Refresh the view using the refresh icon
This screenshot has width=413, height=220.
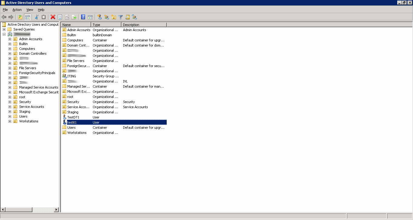pyautogui.click(x=67, y=17)
